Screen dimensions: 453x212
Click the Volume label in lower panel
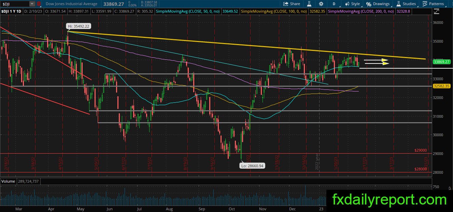8,181
